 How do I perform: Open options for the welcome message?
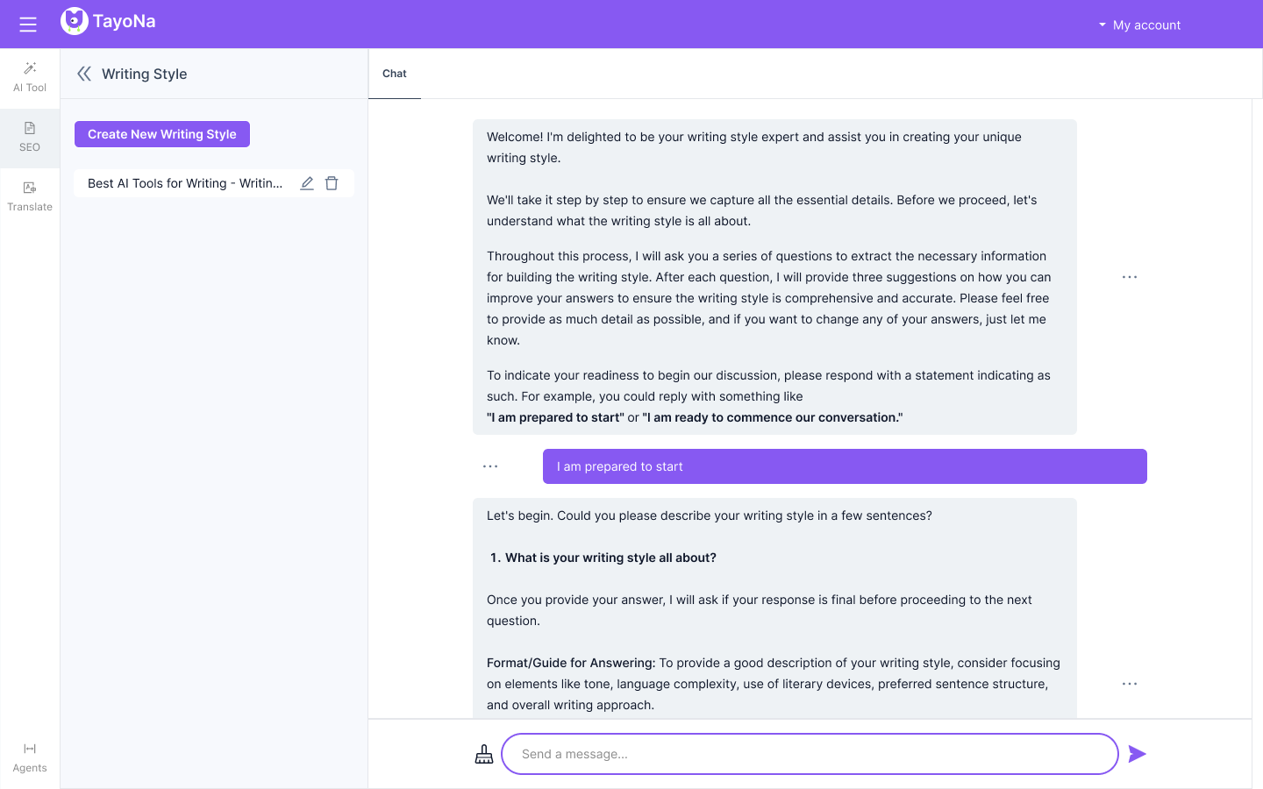tap(1130, 277)
